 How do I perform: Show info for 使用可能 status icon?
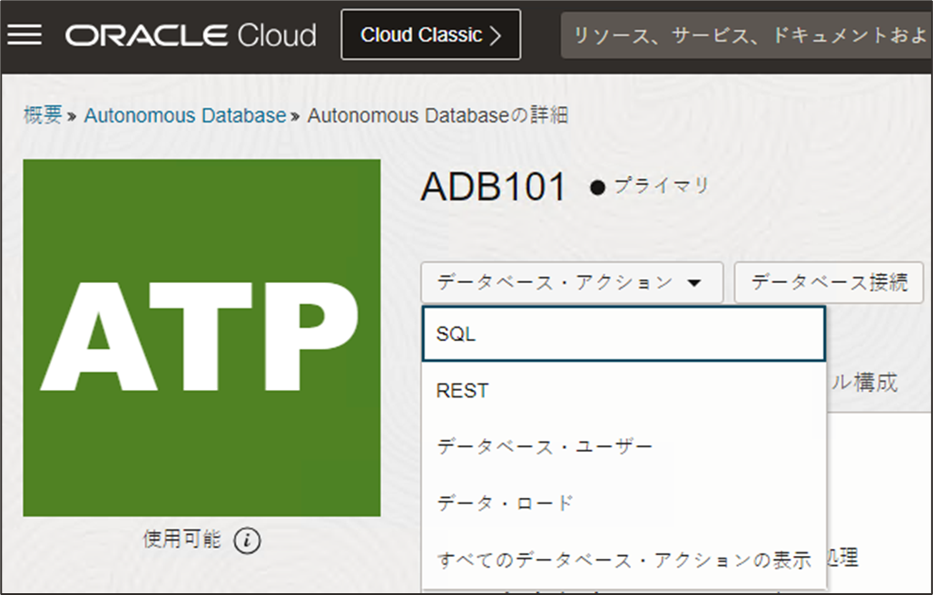click(247, 541)
